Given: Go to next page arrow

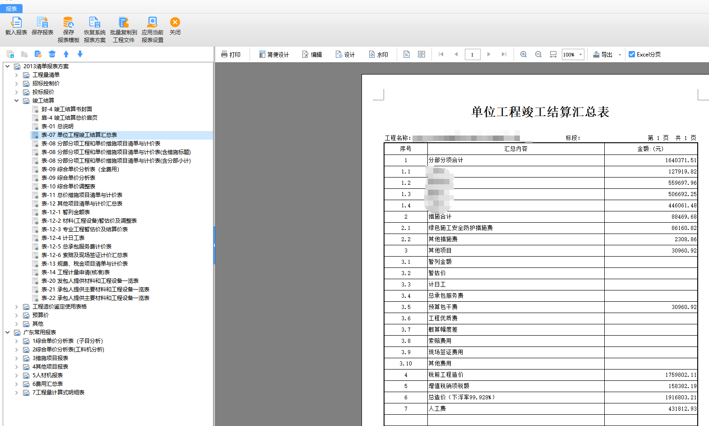Looking at the screenshot, I should coord(489,54).
